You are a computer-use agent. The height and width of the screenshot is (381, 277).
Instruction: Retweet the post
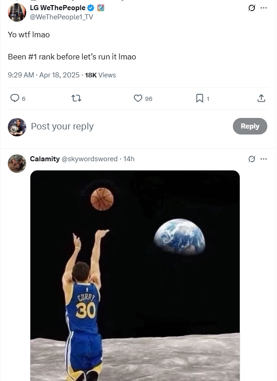(x=76, y=98)
